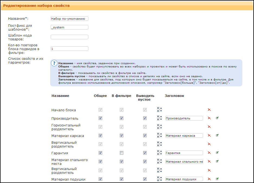Viewport: 254px width, 183px height.
Task: Uncheck В фильтре for Материал подушки
Action: (x=121, y=179)
